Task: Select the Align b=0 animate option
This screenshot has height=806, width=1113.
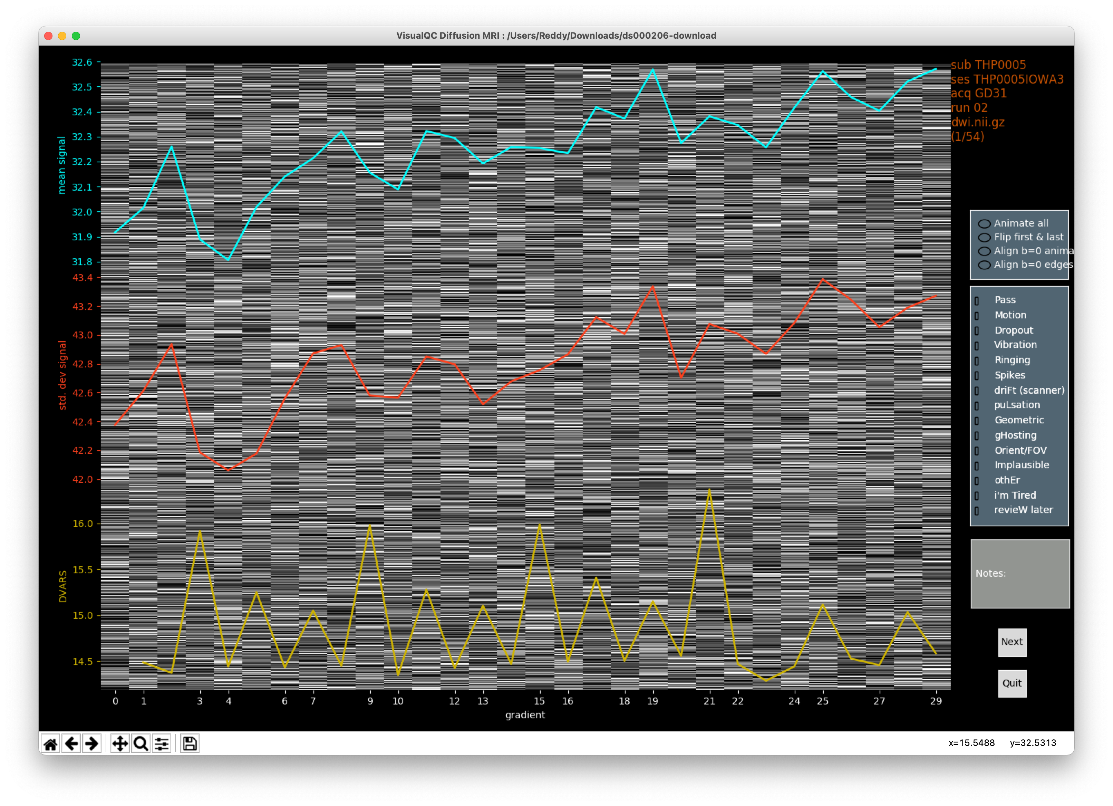Action: click(x=984, y=251)
